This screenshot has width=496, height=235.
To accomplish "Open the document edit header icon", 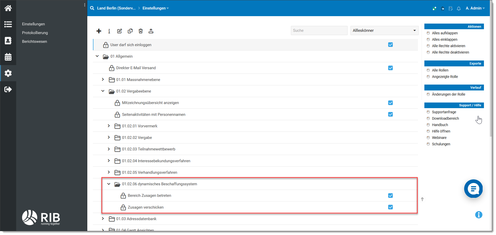I will [451, 8].
